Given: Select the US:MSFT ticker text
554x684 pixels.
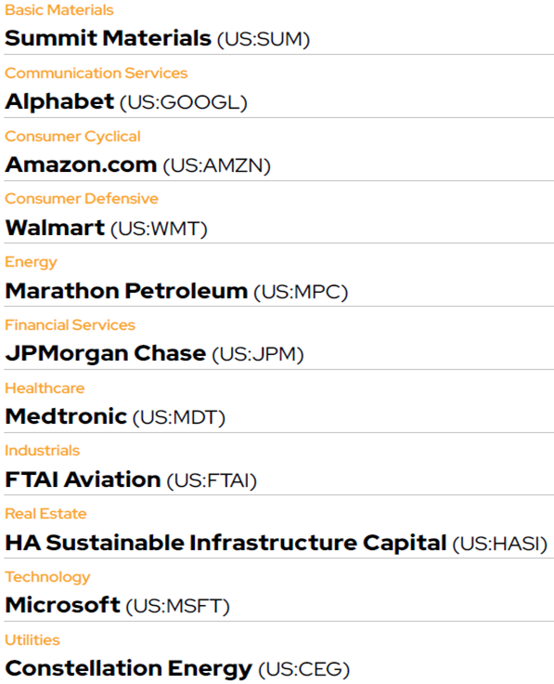Looking at the screenshot, I should (177, 607).
